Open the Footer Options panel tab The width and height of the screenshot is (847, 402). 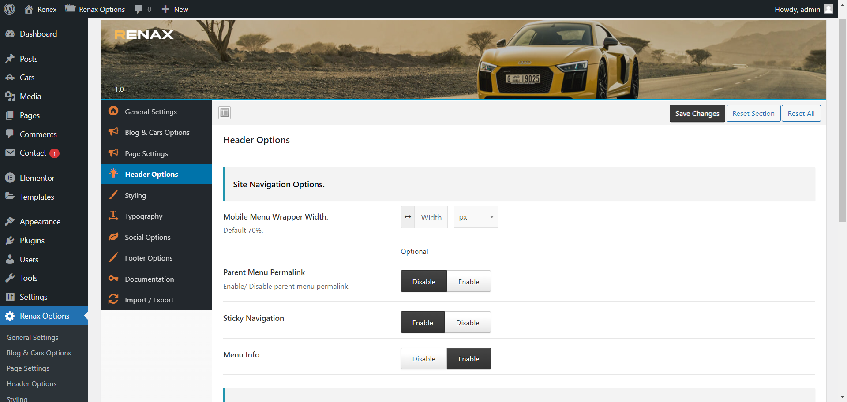pos(157,258)
